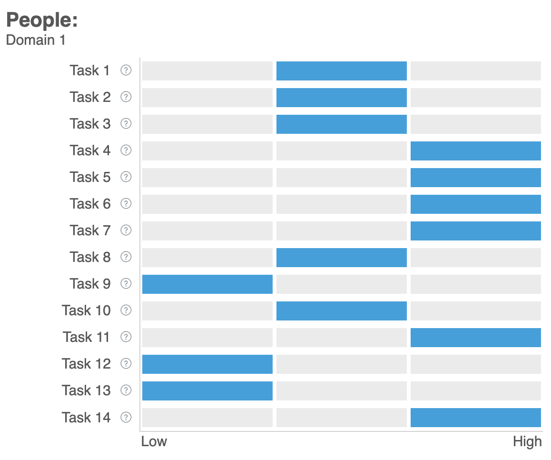The height and width of the screenshot is (460, 551).
Task: Click the question mark icon beside Task 4
Action: point(126,150)
